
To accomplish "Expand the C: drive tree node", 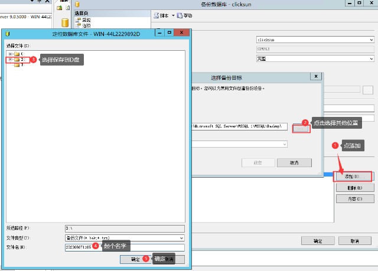I will pyautogui.click(x=10, y=54).
